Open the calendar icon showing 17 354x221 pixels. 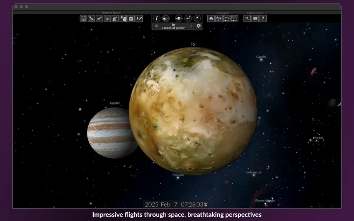[x=131, y=18]
